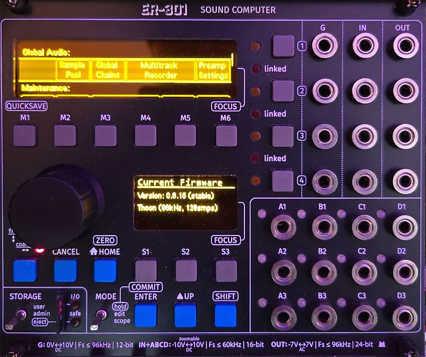Click the IN jack of row 2
Viewport: 426px width, 357px height.
[365, 91]
